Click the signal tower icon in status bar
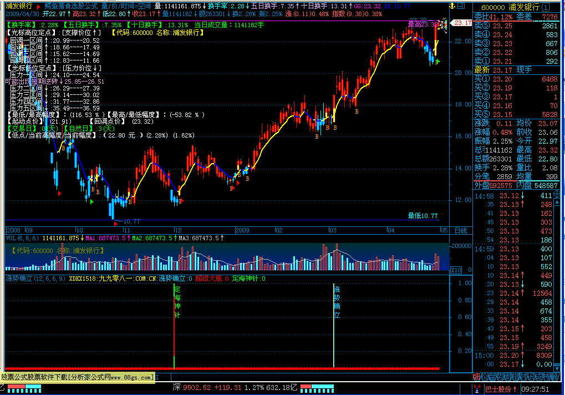This screenshot has width=565, height=395. [477, 389]
